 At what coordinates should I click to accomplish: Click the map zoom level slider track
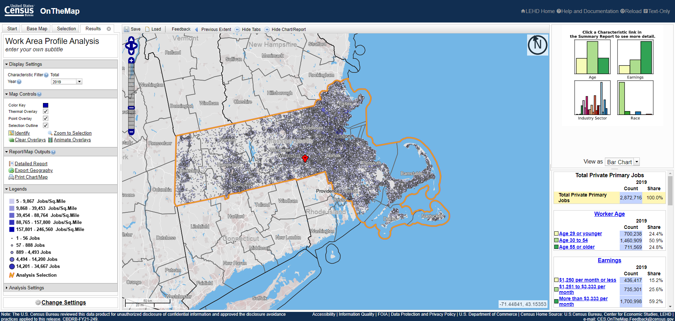coord(131,97)
